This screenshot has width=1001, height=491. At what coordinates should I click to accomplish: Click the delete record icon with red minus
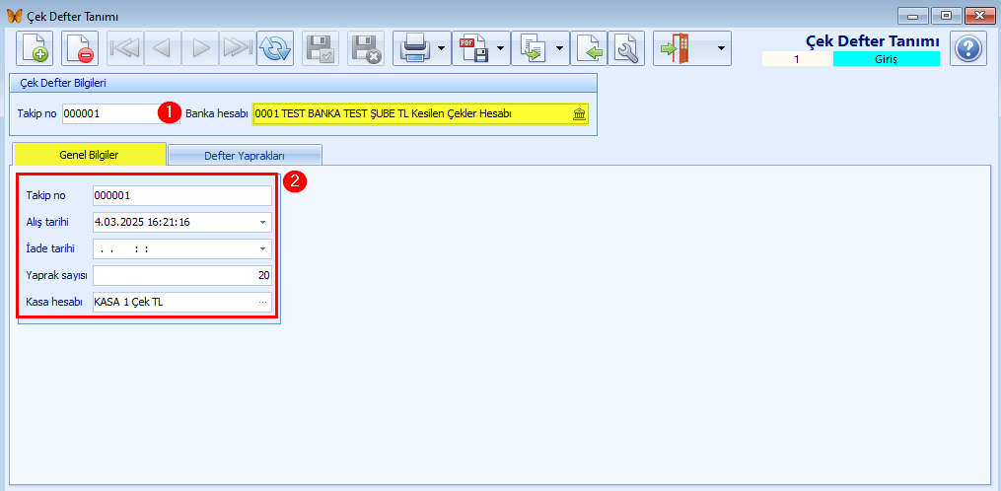coord(80,48)
